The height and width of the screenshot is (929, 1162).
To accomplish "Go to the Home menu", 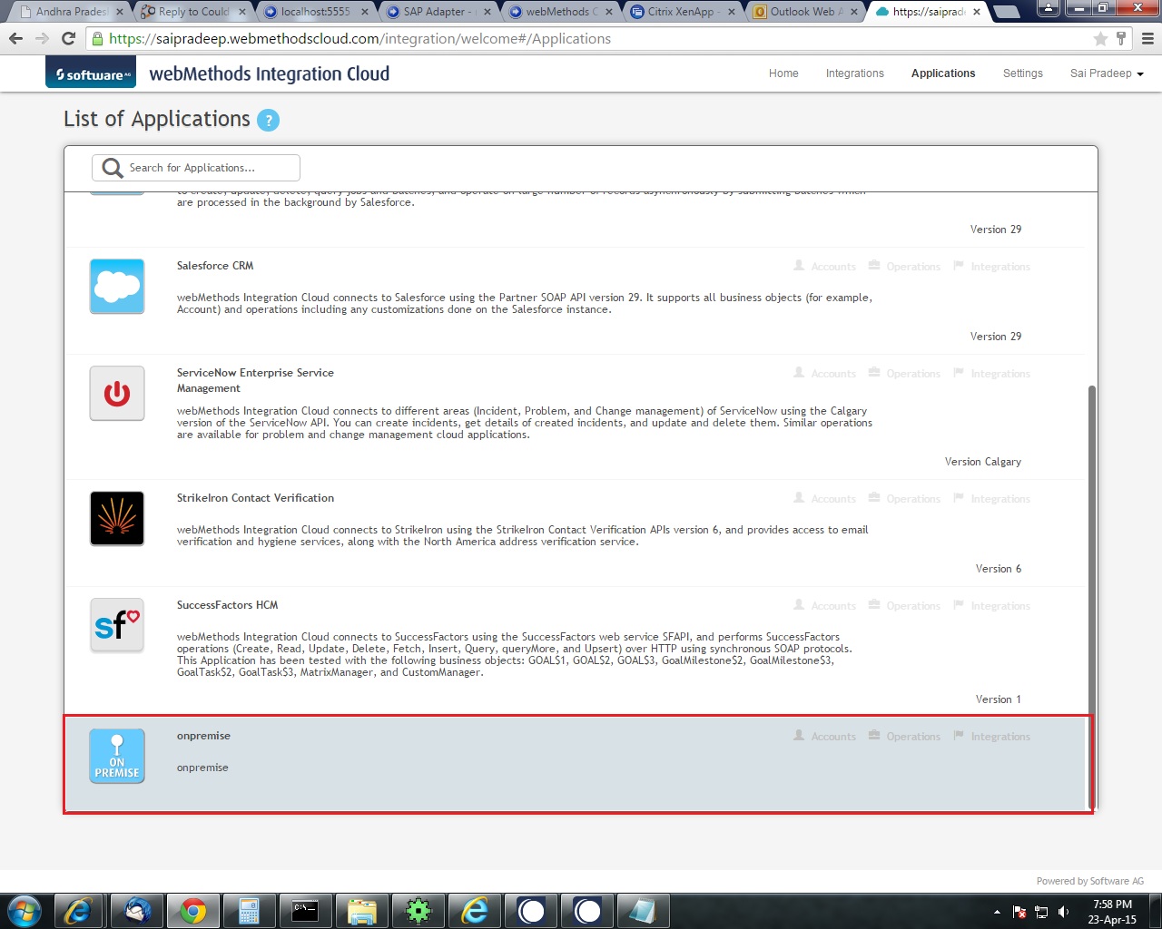I will pos(783,73).
